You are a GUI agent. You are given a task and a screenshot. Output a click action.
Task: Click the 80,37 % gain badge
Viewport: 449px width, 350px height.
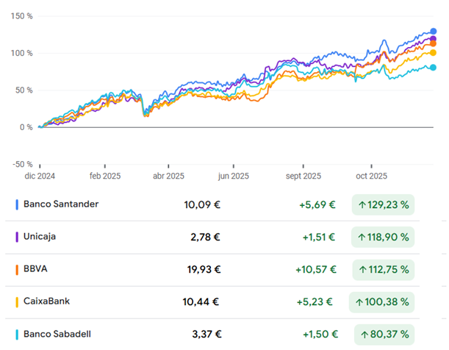tap(384, 335)
